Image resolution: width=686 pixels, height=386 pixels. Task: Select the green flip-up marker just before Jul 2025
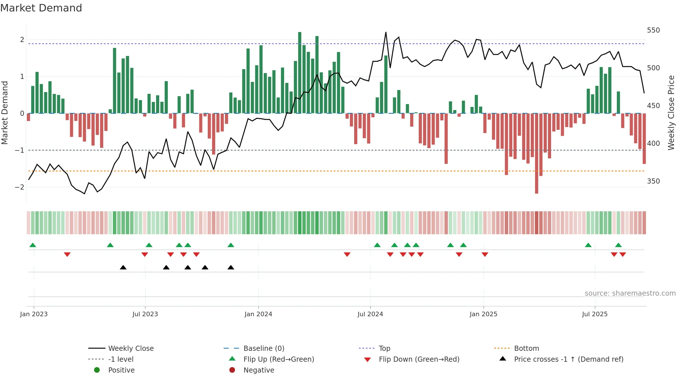click(588, 245)
